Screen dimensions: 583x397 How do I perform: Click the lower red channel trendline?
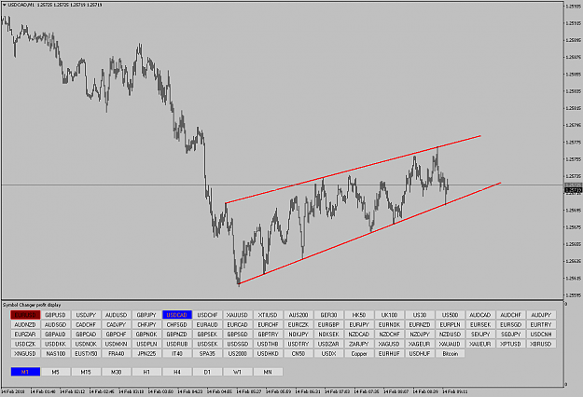coord(370,234)
